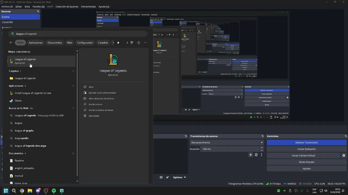348x195 pixels.
Task: Open Google Chrome from taskbar
Action: click(22, 191)
